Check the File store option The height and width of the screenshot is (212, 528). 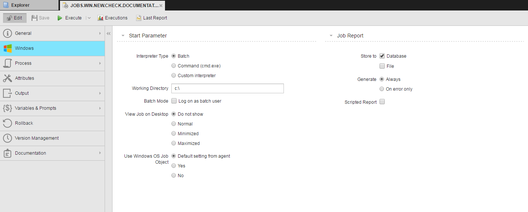click(x=382, y=66)
